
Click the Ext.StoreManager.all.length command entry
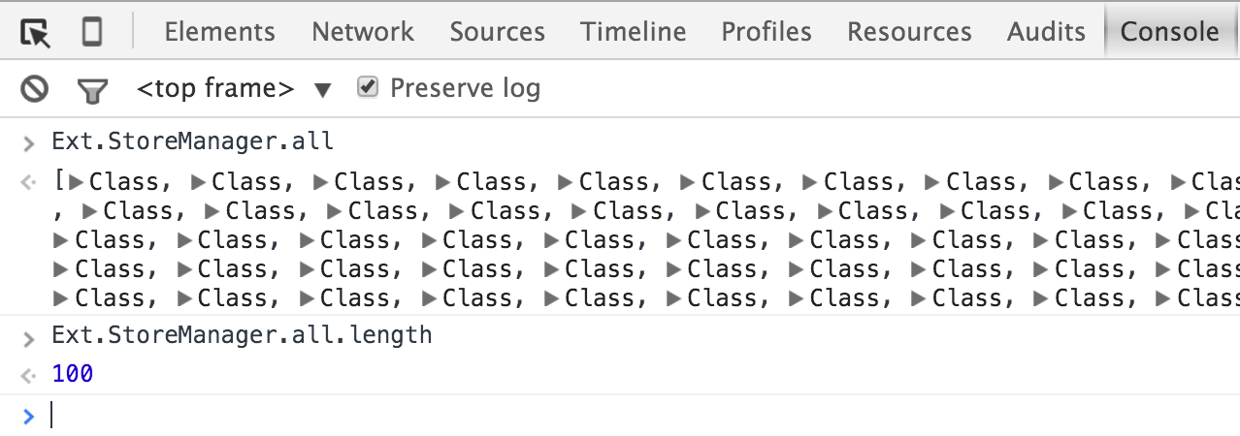pyautogui.click(x=242, y=336)
